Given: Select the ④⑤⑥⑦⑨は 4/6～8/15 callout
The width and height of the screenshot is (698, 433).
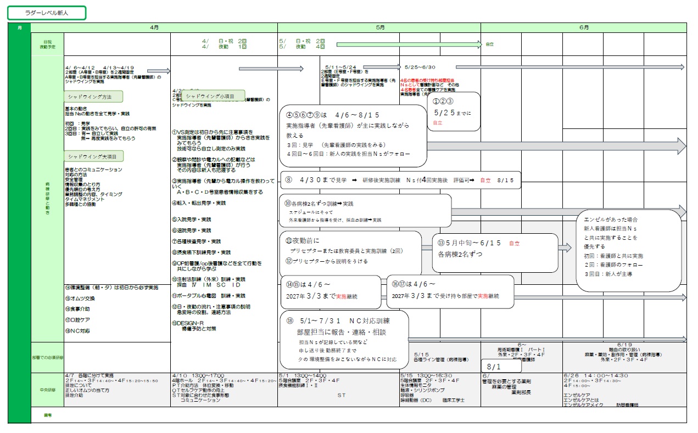Looking at the screenshot, I should 353,136.
